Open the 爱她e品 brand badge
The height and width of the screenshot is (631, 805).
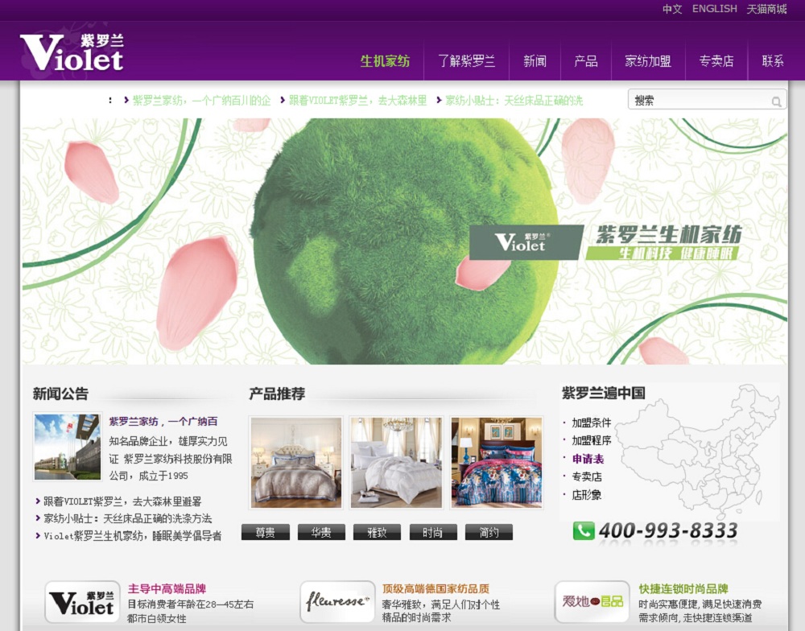592,602
